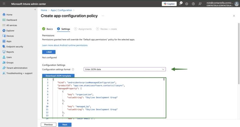The image size is (240, 127).
Task: Click the Endpoint security shield icon
Action: [x=4, y=46]
